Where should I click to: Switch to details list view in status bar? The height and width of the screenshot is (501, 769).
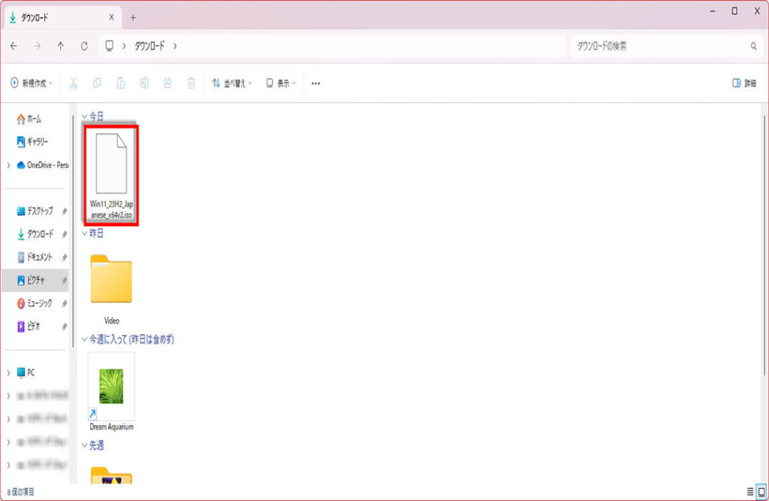tap(749, 492)
